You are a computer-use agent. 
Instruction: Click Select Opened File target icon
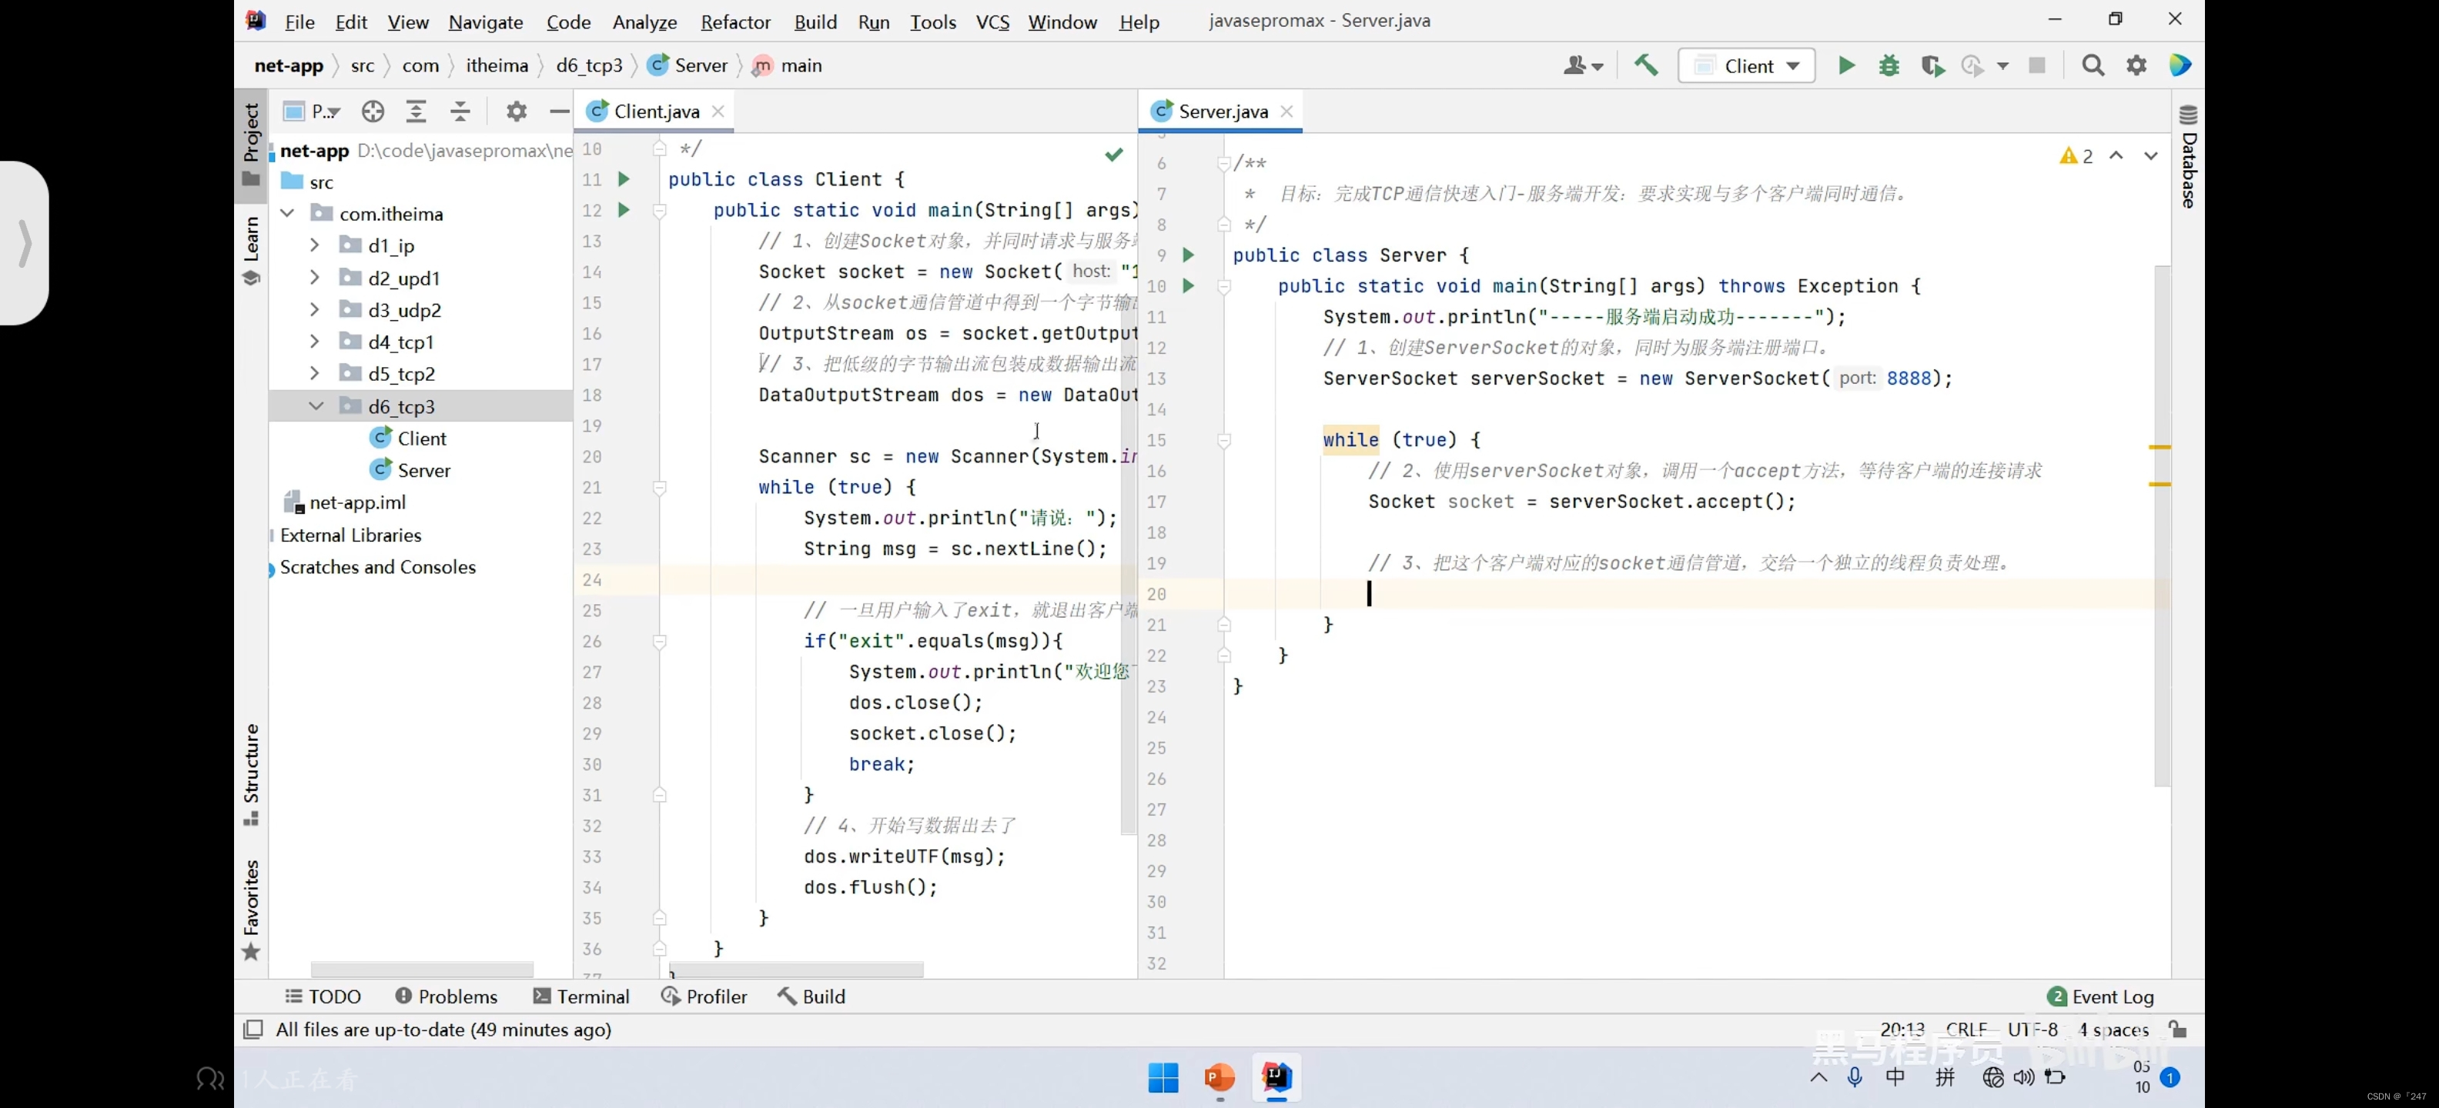point(373,112)
